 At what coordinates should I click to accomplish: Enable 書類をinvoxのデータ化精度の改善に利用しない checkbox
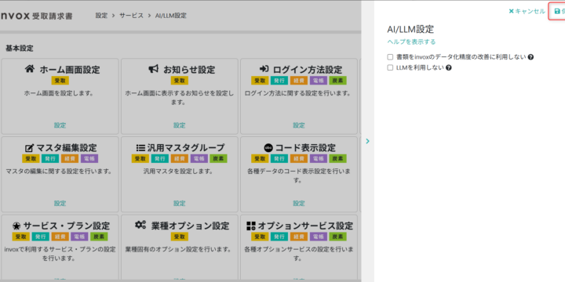tap(390, 57)
